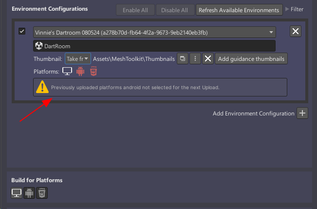Open the Vinnie's Dartroom environment dropdown
The width and height of the screenshot is (317, 209).
pyautogui.click(x=154, y=32)
